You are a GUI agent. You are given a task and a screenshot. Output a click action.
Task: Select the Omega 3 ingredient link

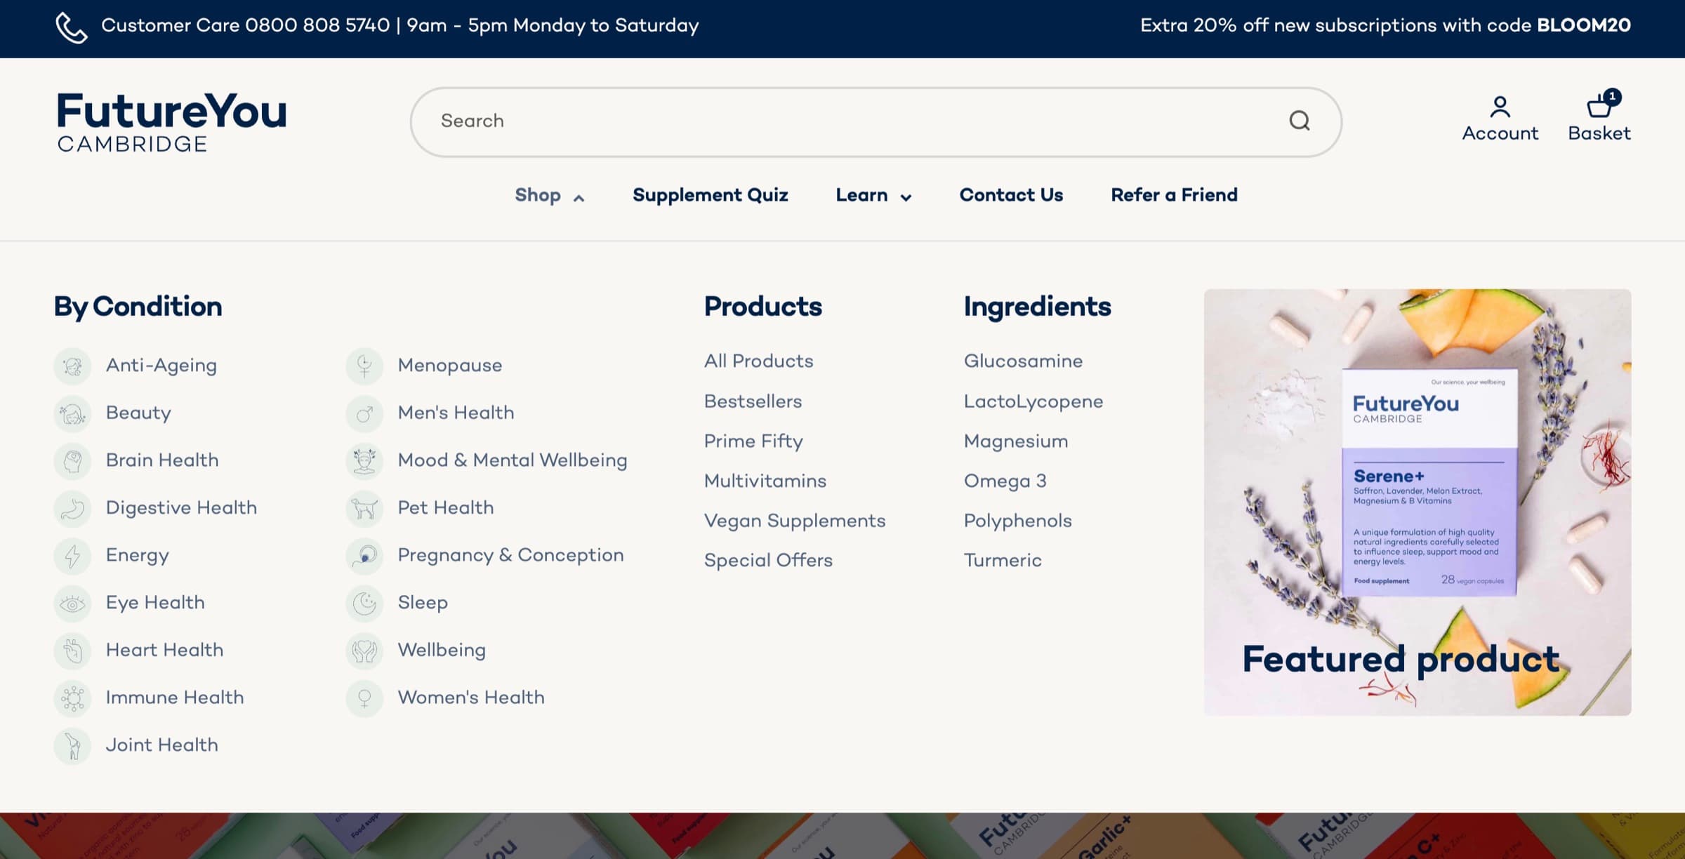[x=1005, y=481]
